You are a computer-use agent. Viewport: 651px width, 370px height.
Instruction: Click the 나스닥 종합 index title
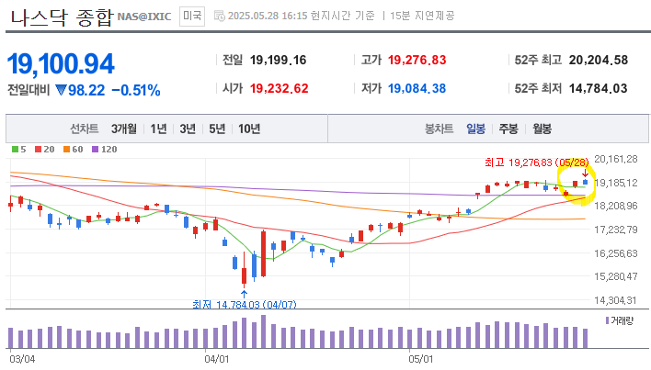pyautogui.click(x=47, y=17)
